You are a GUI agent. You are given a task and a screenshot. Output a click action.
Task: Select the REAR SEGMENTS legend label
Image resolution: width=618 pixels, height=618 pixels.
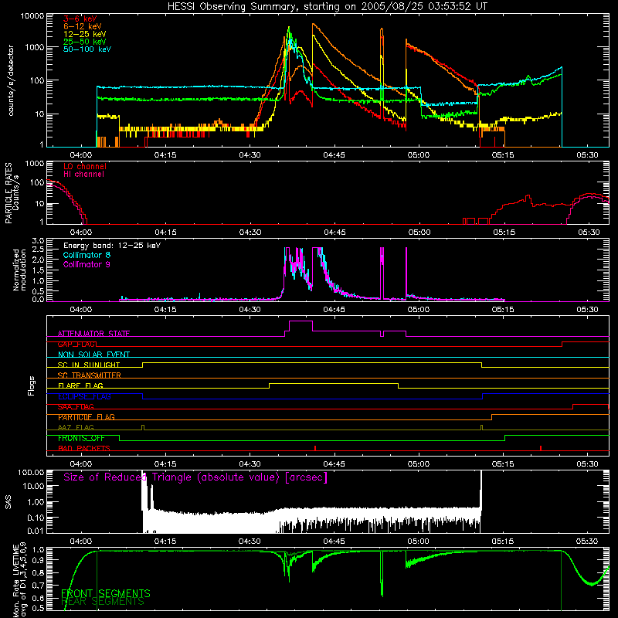103,602
